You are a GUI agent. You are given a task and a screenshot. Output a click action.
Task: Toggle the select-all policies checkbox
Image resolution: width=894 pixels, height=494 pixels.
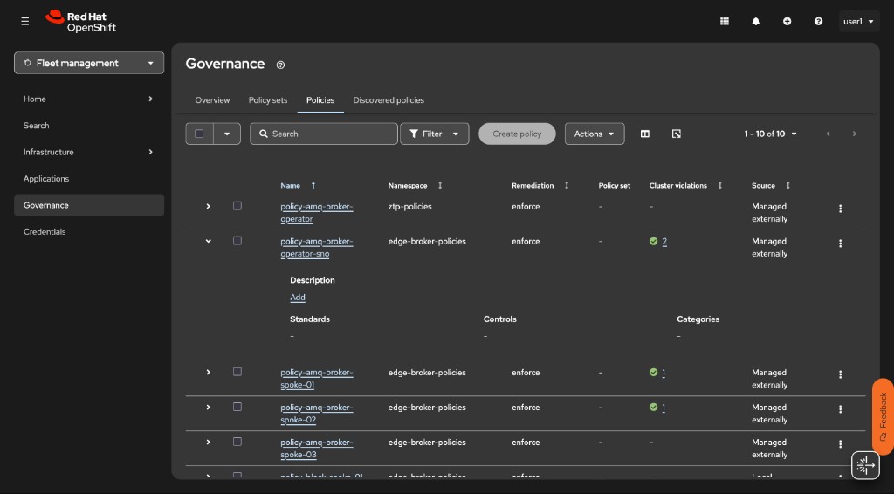[x=199, y=134]
